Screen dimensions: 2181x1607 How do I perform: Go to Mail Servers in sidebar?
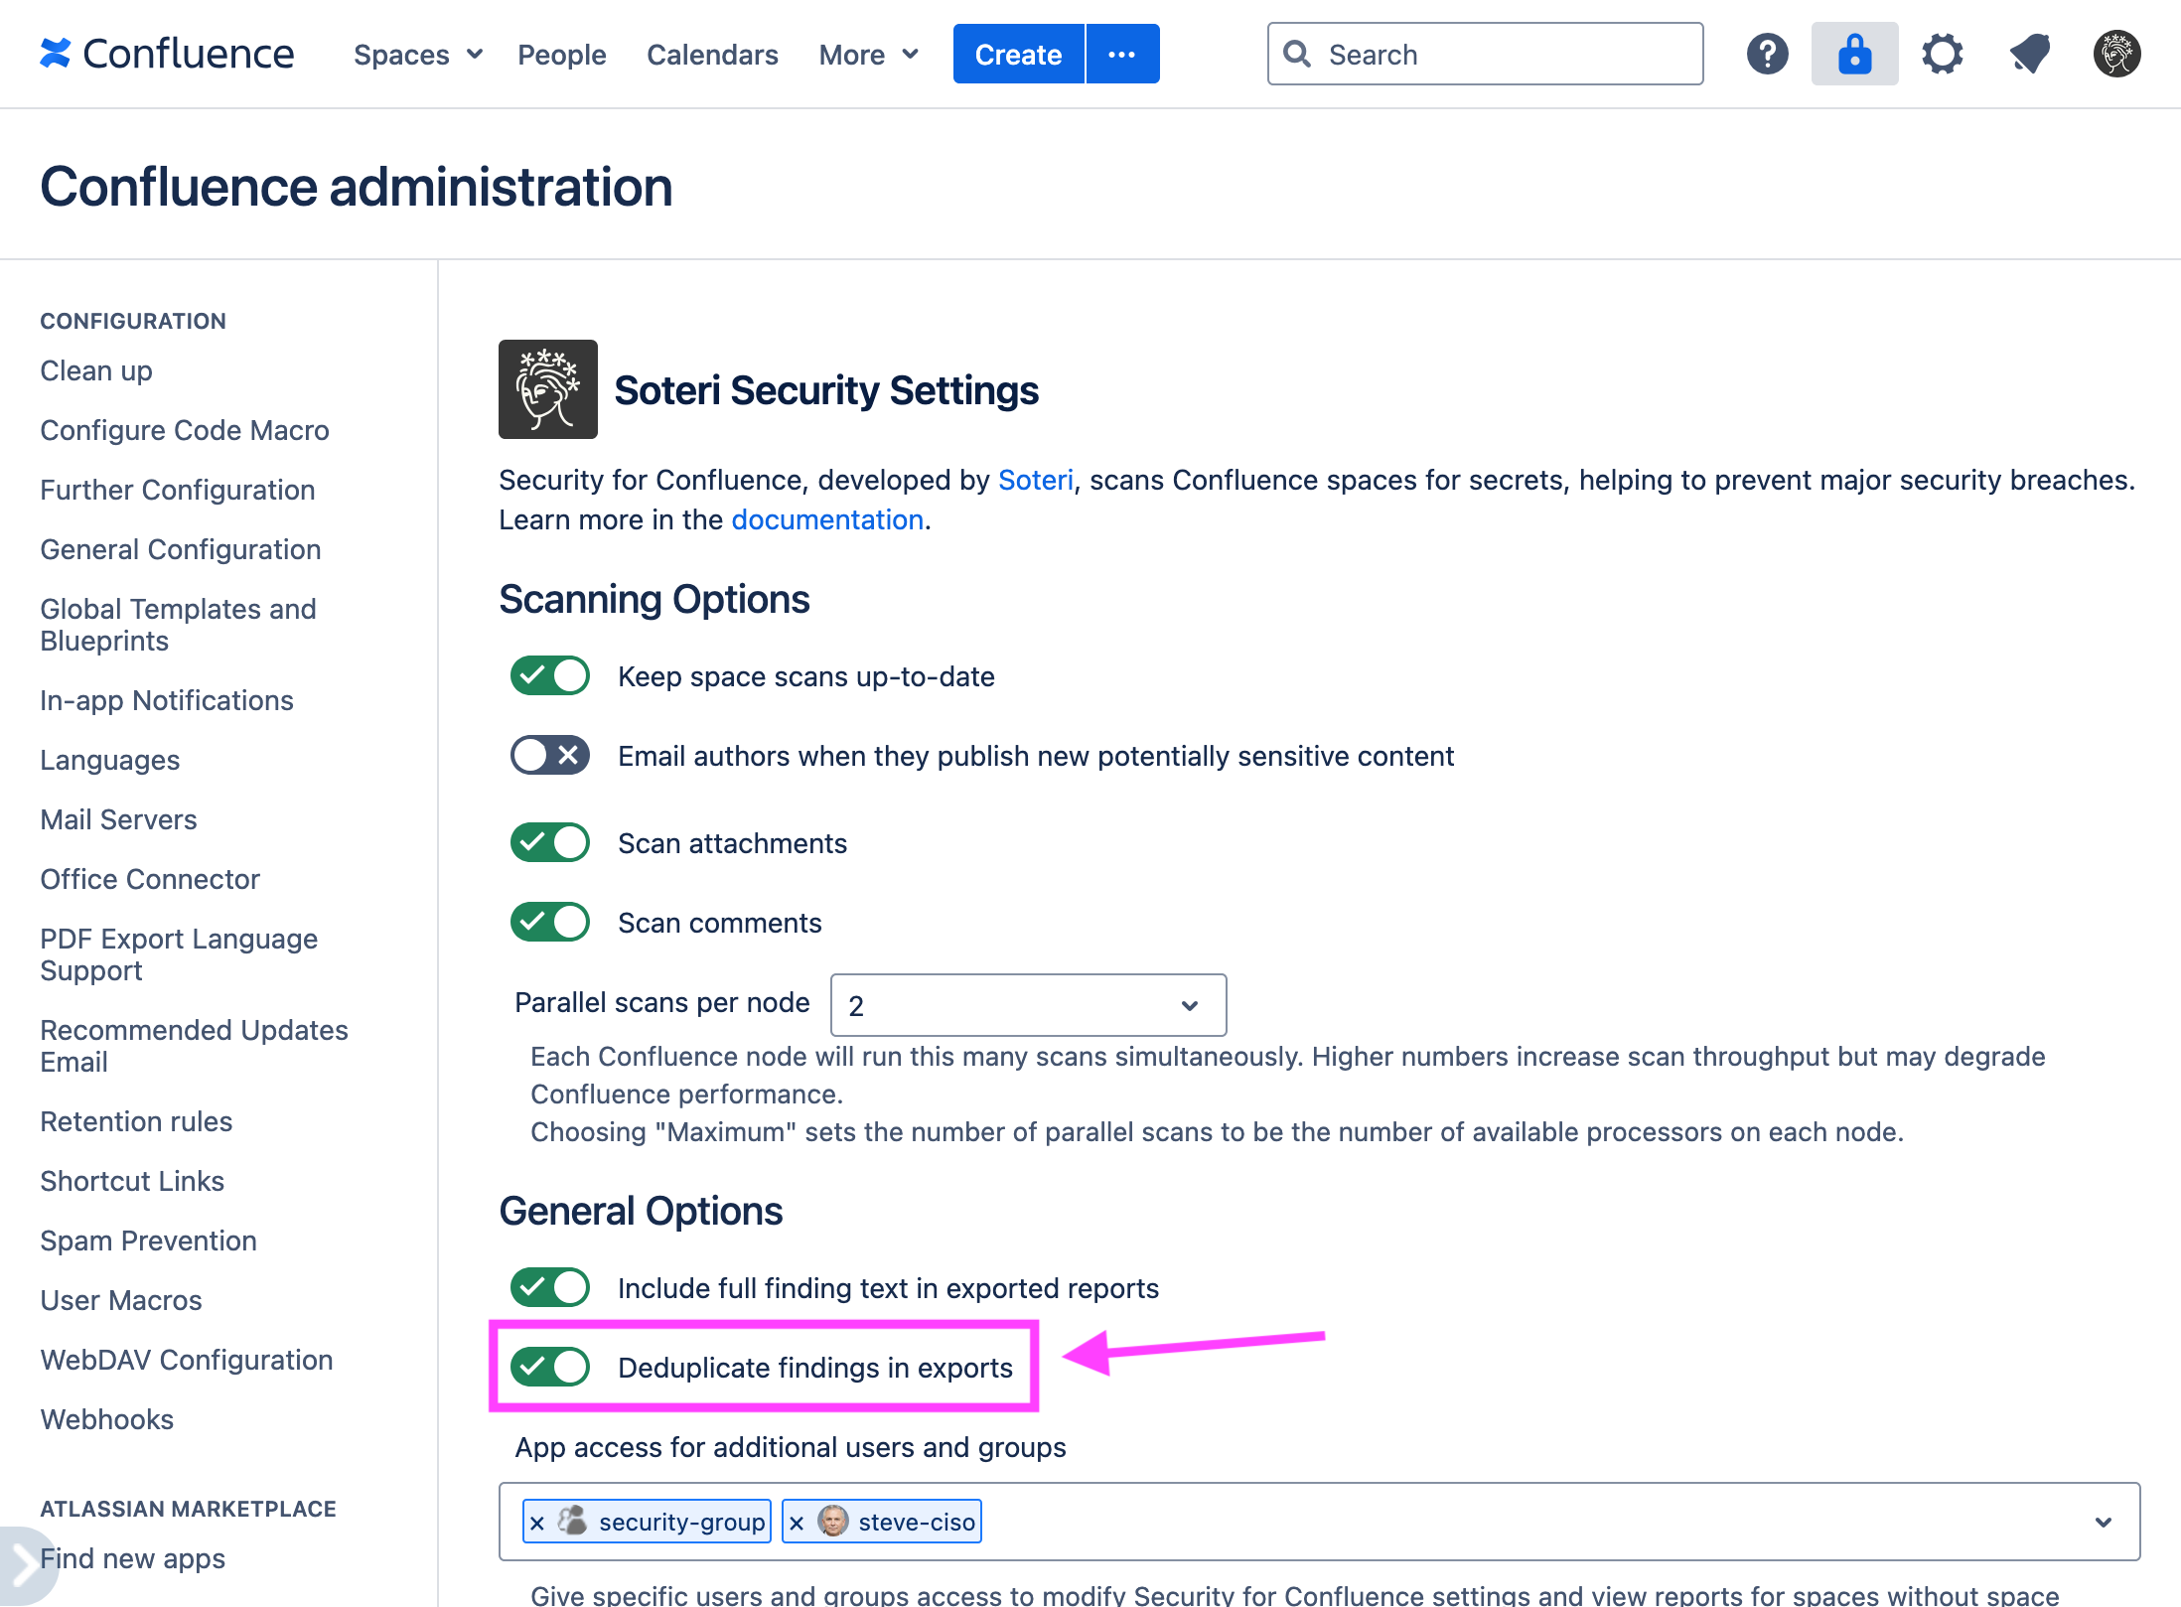[118, 819]
